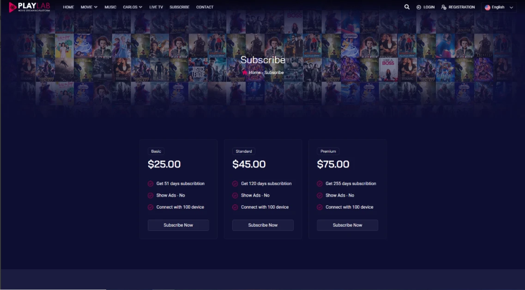This screenshot has width=525, height=290.
Task: Open the search magnifier icon
Action: point(407,6)
